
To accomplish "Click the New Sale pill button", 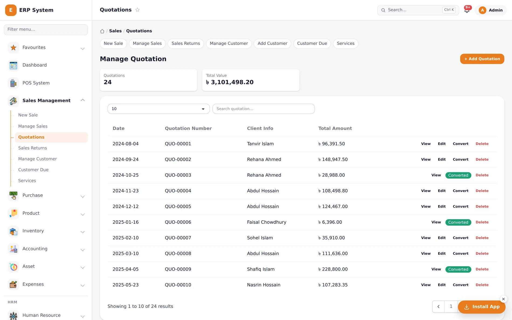I will 113,43.
